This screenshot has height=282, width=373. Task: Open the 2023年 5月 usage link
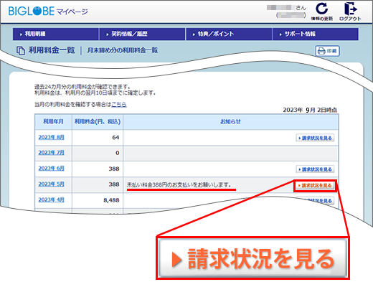click(x=51, y=184)
